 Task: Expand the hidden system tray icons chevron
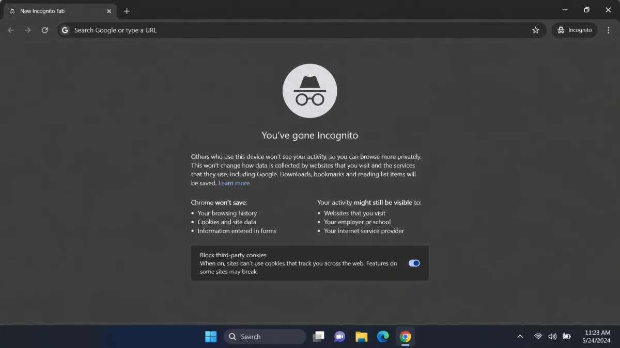[520, 337]
